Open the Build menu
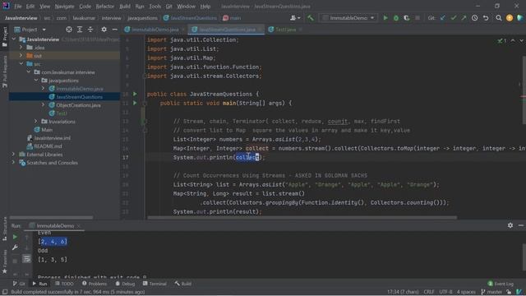Viewport: 526px width, 296px height. point(125,7)
